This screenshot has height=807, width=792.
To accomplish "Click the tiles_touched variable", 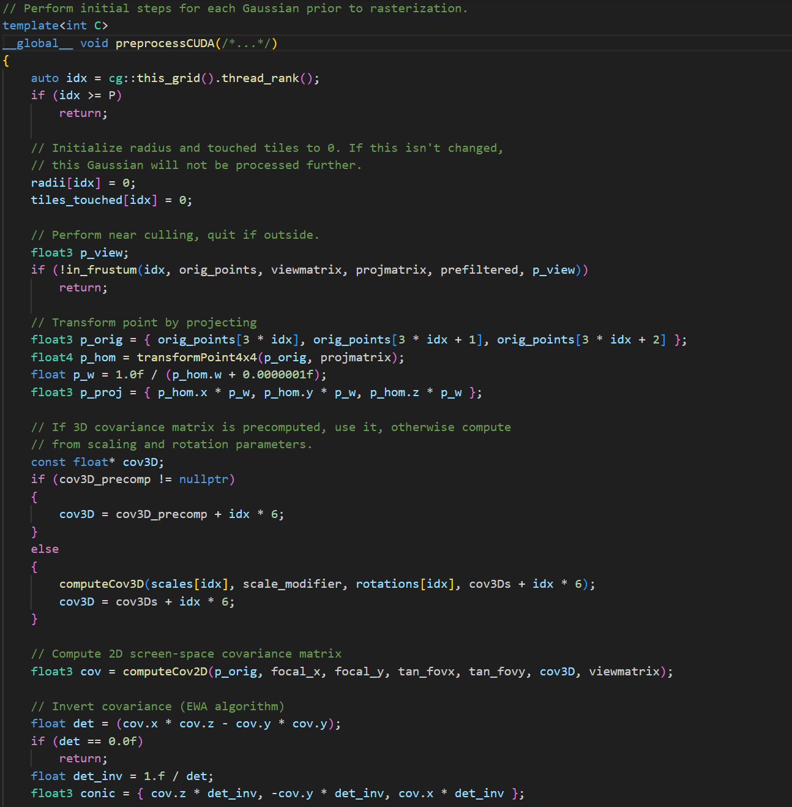I will point(77,200).
